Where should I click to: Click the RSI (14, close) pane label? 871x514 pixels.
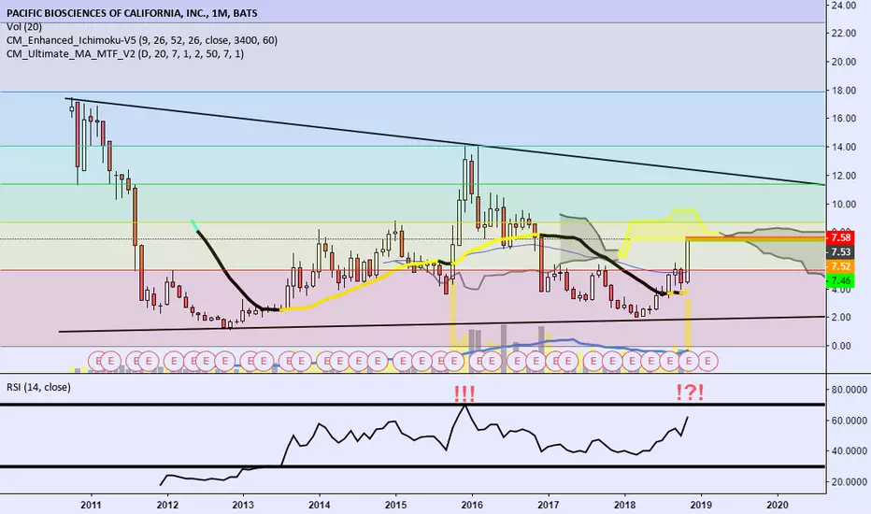(x=38, y=387)
